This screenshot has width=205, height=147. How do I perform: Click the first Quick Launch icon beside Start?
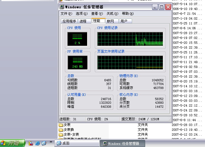31,143
